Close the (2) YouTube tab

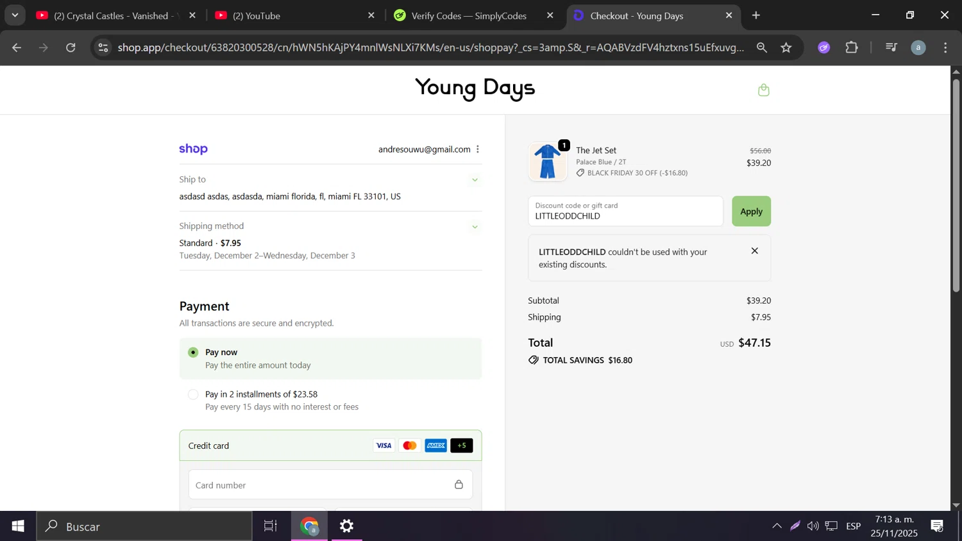pos(371,15)
